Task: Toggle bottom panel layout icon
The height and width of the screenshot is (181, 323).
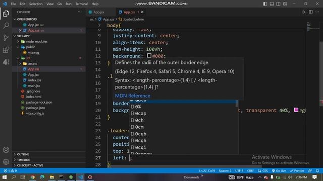Action: coord(272,4)
